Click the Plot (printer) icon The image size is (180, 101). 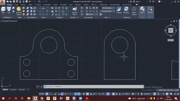[x=26, y=1]
